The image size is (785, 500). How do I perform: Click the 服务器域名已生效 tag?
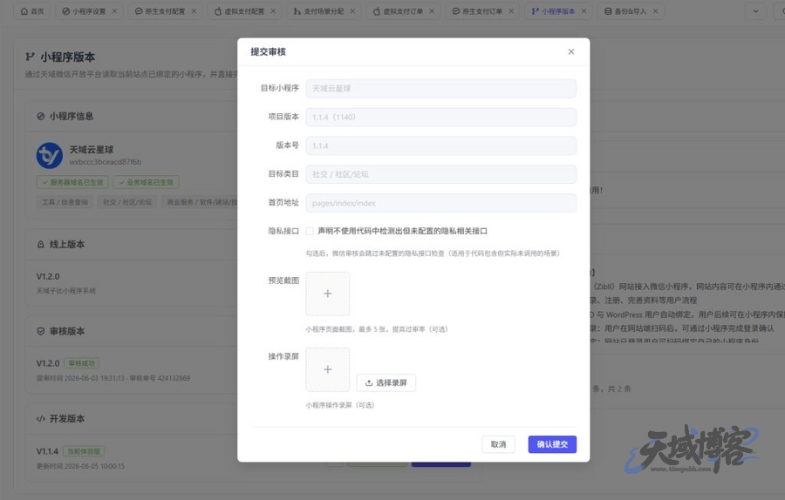pos(72,183)
